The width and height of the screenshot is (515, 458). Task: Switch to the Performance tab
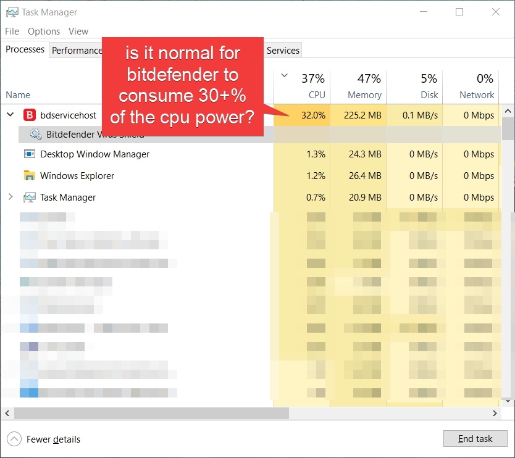pyautogui.click(x=77, y=51)
